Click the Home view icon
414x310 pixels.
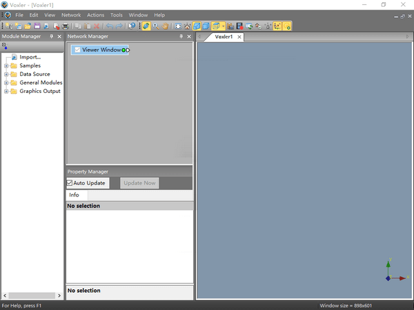pos(188,26)
